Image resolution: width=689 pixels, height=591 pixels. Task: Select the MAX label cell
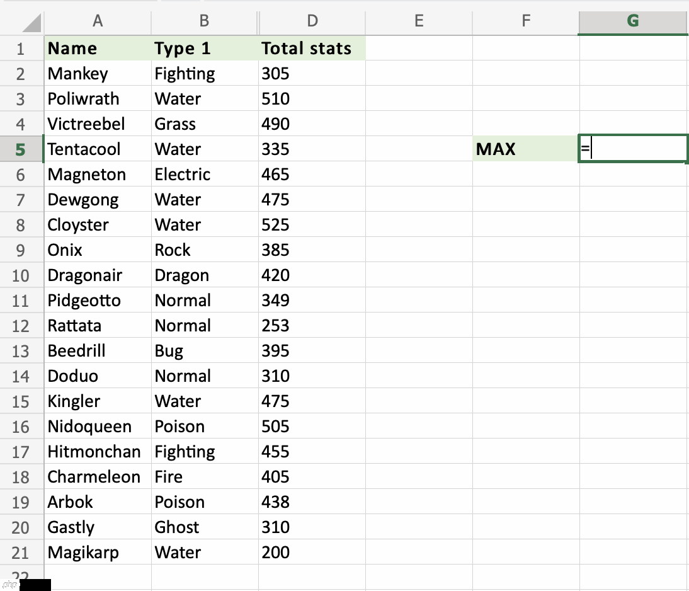click(x=526, y=149)
